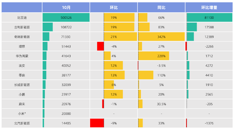Click the 500526 green sales bar
Viewport: 234px width, 130px height.
click(x=66, y=17)
